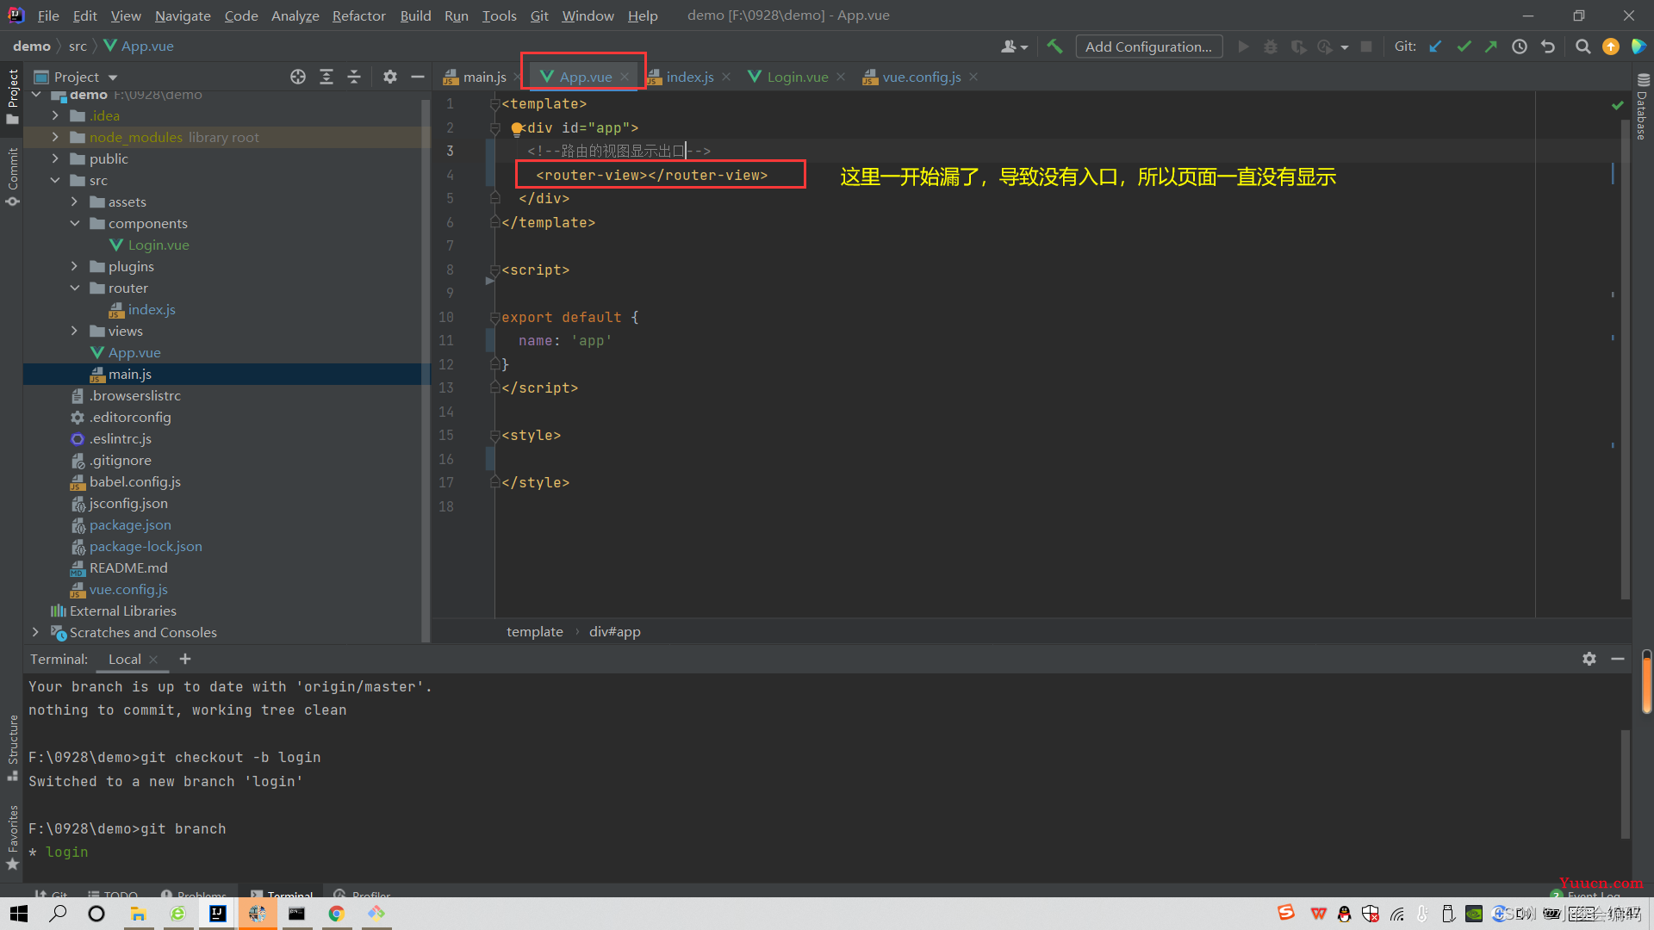Click the Run button to execute
Viewport: 1654px width, 930px height.
click(x=1244, y=46)
